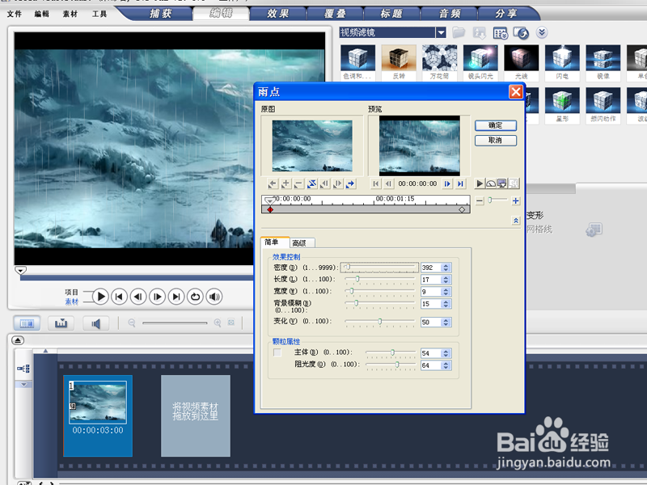
Task: Toggle repeat playback in main preview
Action: click(196, 297)
